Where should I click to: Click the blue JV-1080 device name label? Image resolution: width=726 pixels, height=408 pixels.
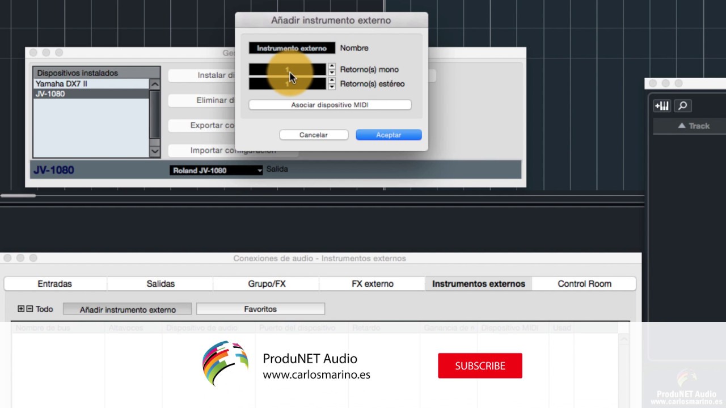[53, 170]
